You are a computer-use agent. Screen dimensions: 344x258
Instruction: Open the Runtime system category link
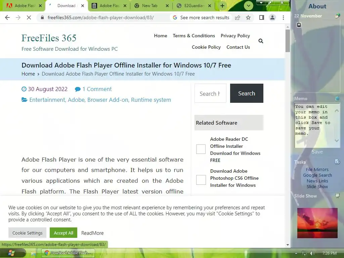[x=151, y=100]
